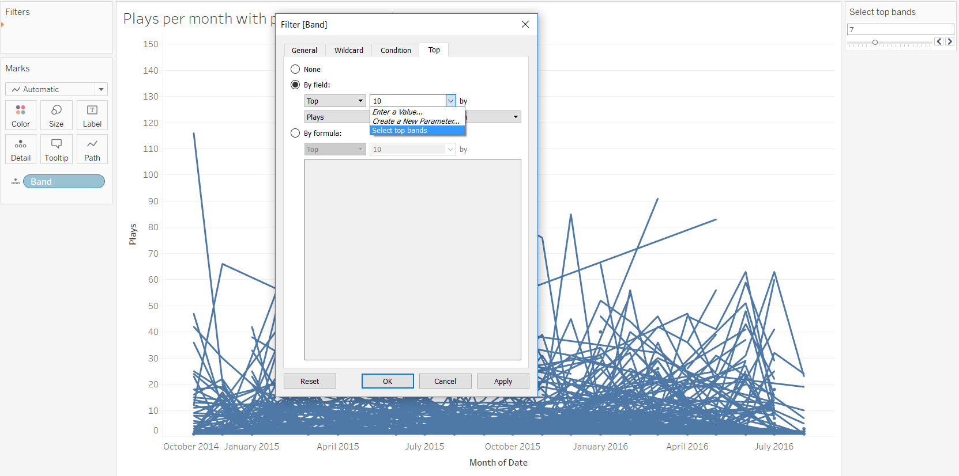Click the October 2014 axis label
Image resolution: width=959 pixels, height=476 pixels.
pos(191,446)
